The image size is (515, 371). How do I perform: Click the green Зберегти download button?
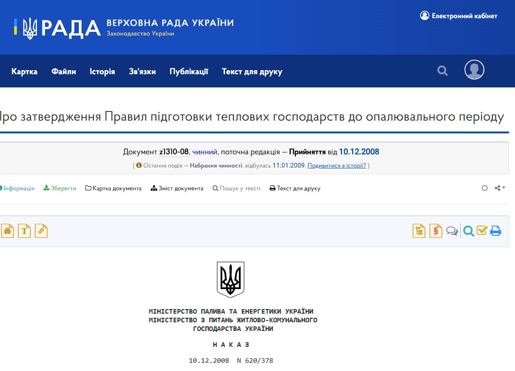point(60,188)
